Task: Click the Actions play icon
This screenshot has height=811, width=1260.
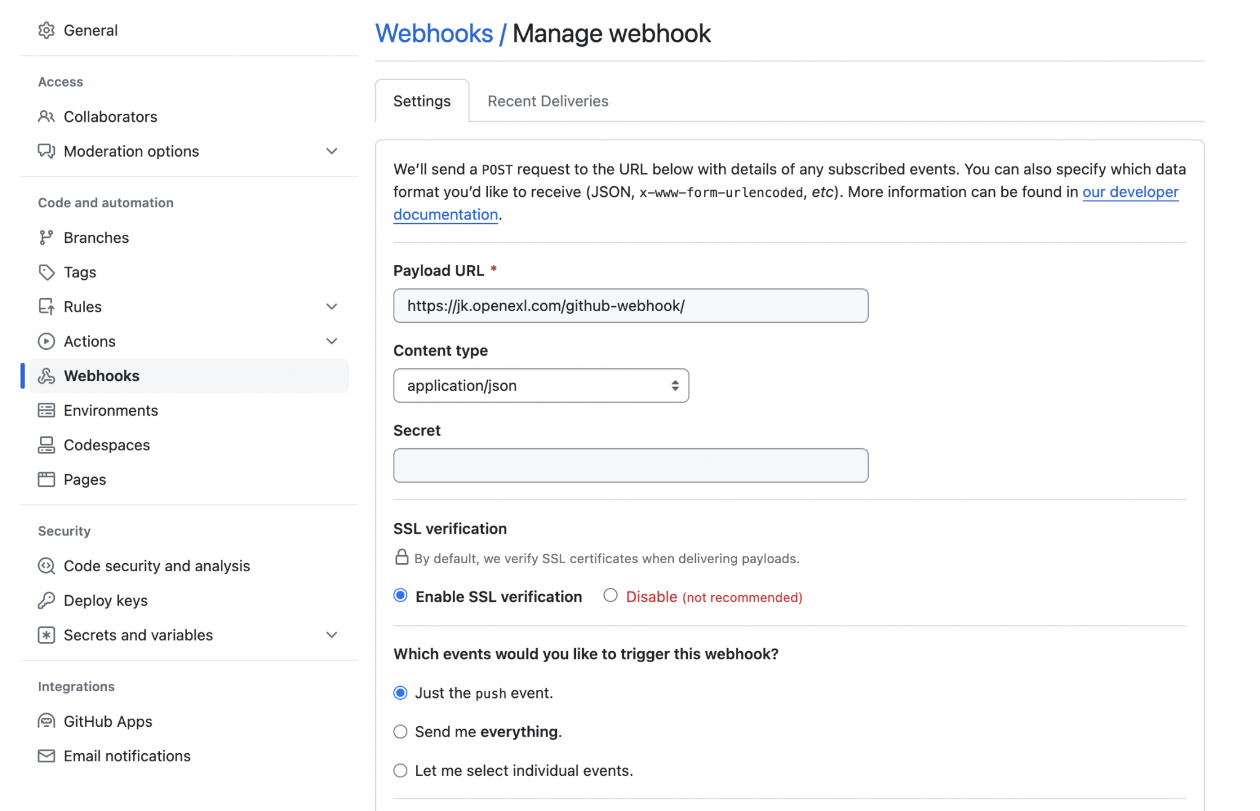Action: (x=47, y=341)
